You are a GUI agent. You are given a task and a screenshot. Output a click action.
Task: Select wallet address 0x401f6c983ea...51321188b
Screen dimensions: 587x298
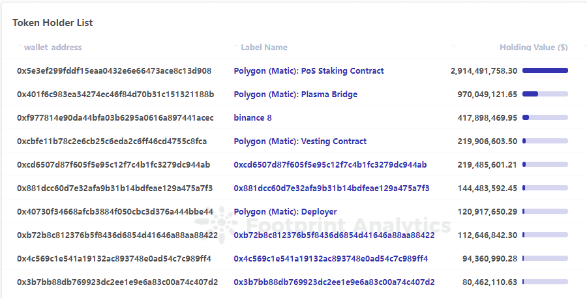tap(115, 95)
